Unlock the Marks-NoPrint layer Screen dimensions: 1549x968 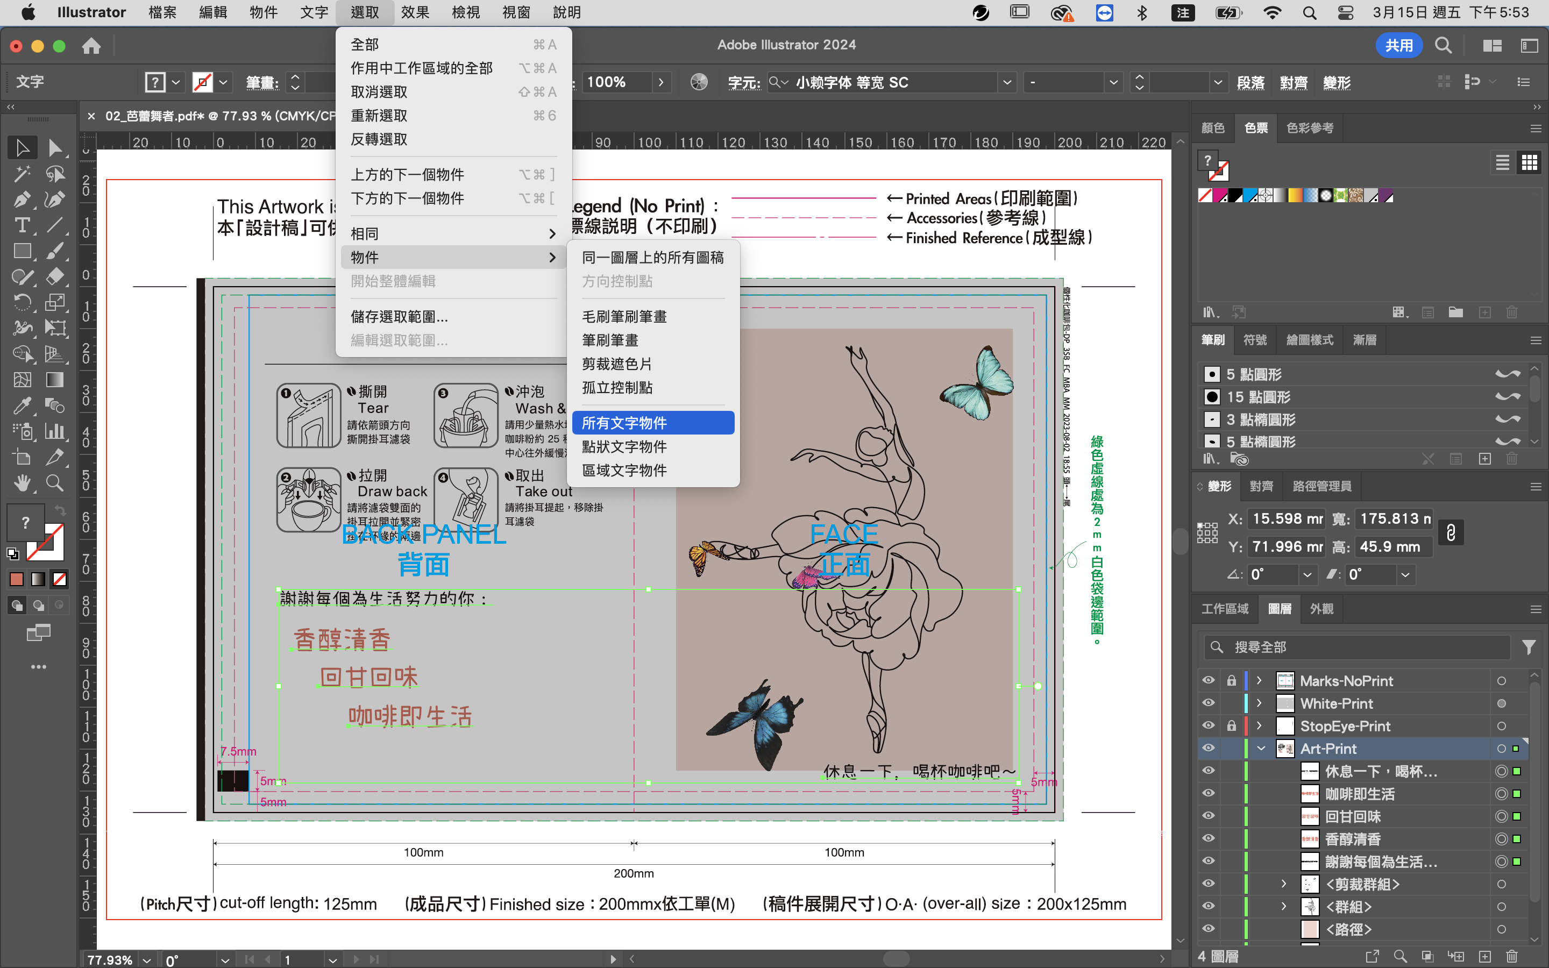tap(1232, 680)
